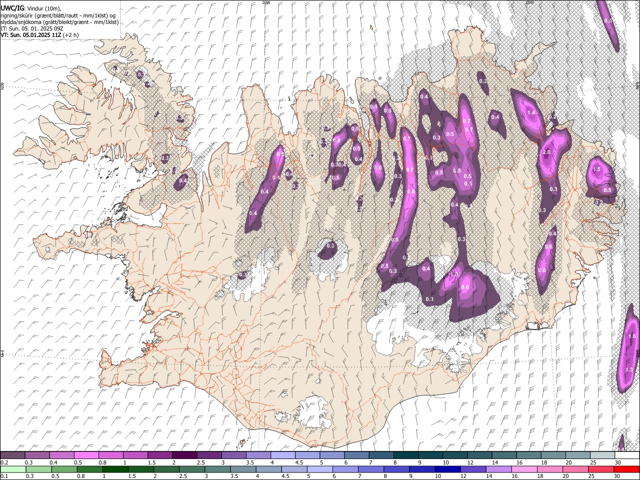This screenshot has width=640, height=480.
Task: Click the '1.6' value in the offshore band
Action: [632, 336]
